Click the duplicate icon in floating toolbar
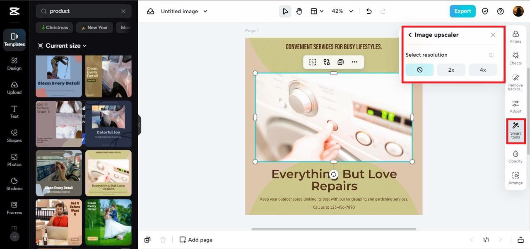 (x=340, y=62)
